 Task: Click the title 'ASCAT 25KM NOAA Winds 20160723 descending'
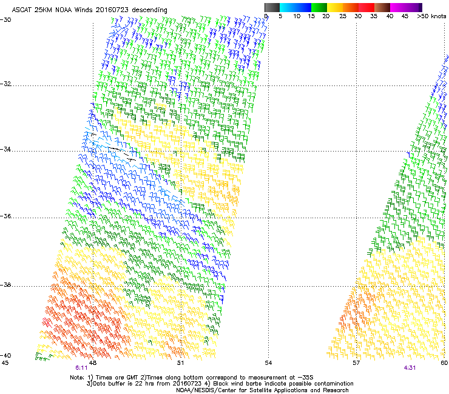click(89, 10)
